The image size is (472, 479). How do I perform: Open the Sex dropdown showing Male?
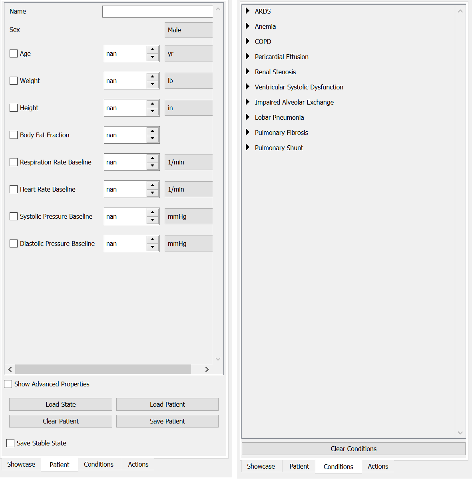point(189,30)
